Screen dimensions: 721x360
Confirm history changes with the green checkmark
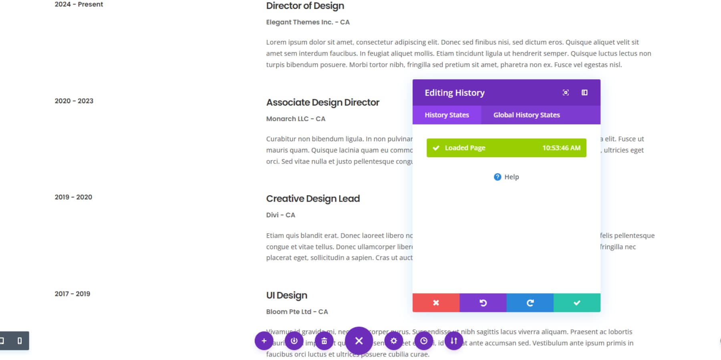pos(577,303)
